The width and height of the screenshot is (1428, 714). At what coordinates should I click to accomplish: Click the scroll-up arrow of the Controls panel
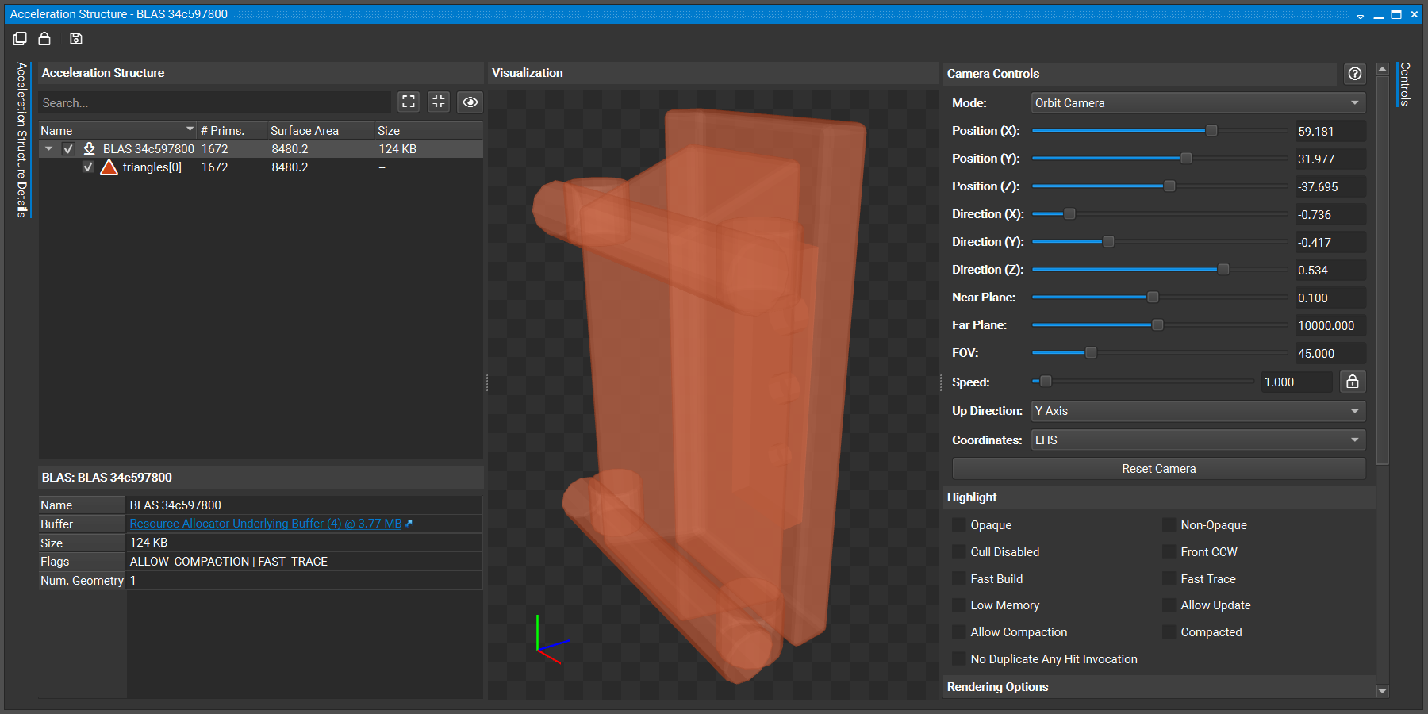[1382, 69]
